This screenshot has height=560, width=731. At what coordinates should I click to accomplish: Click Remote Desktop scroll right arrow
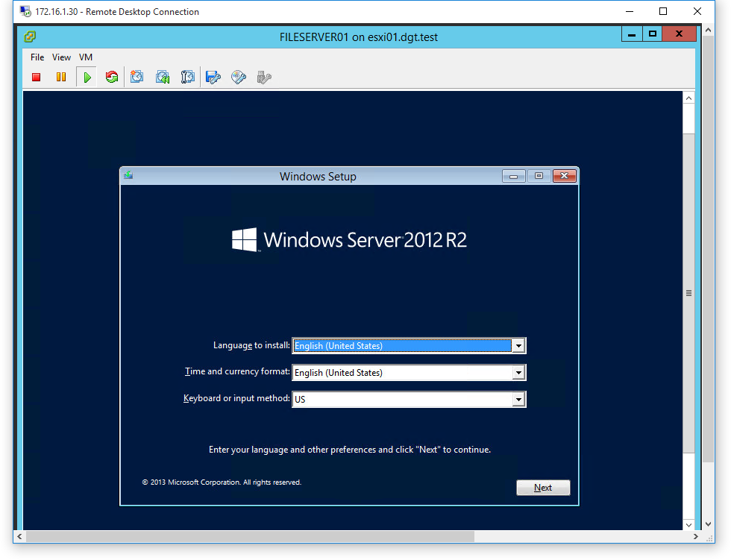point(695,537)
